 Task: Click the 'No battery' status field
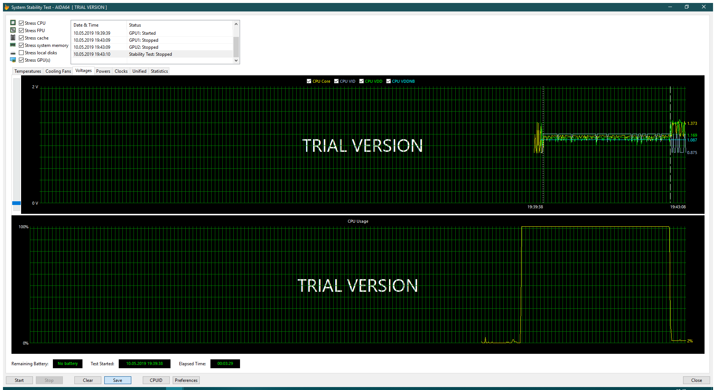68,364
